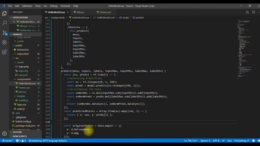
Task: Collapse the assets folder
Action: [x=20, y=62]
